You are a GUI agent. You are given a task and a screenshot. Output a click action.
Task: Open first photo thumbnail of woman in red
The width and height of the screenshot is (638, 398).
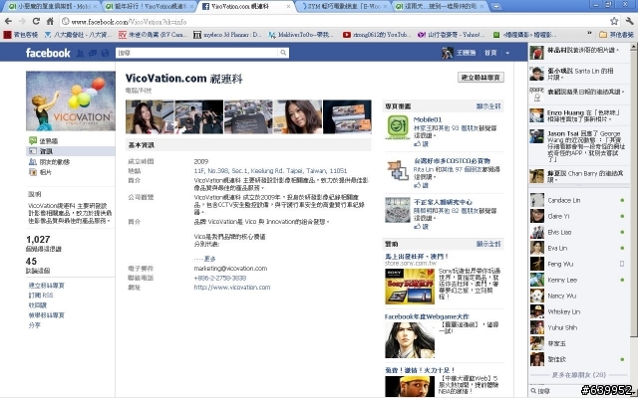click(150, 117)
